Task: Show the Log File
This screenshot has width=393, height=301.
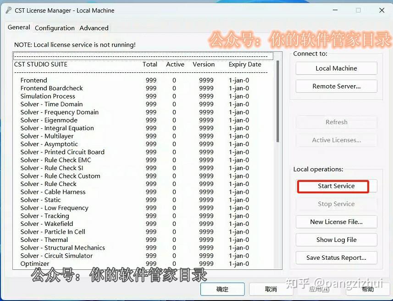Action: click(x=336, y=240)
